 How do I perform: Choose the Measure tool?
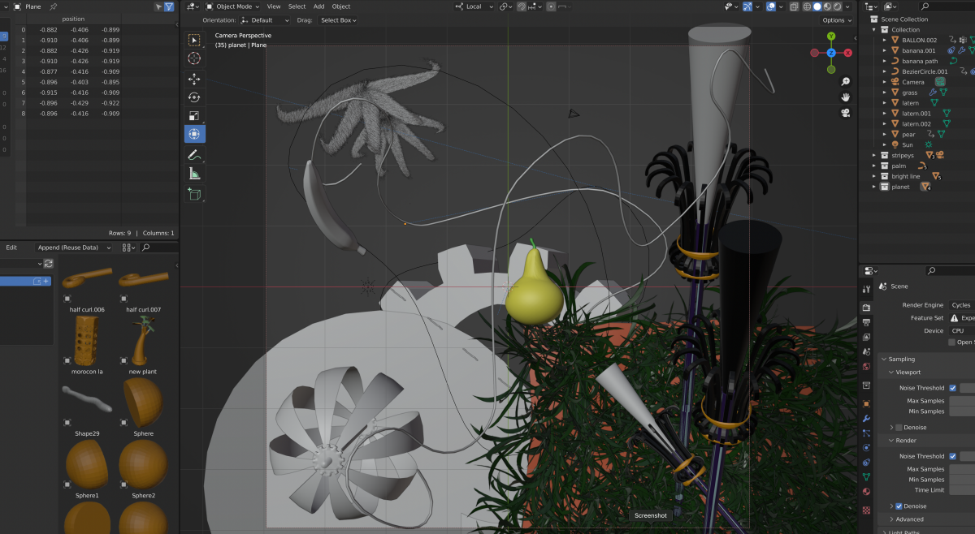point(194,174)
